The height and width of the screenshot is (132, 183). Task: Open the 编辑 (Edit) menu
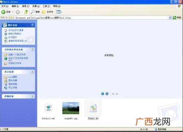tap(15, 6)
